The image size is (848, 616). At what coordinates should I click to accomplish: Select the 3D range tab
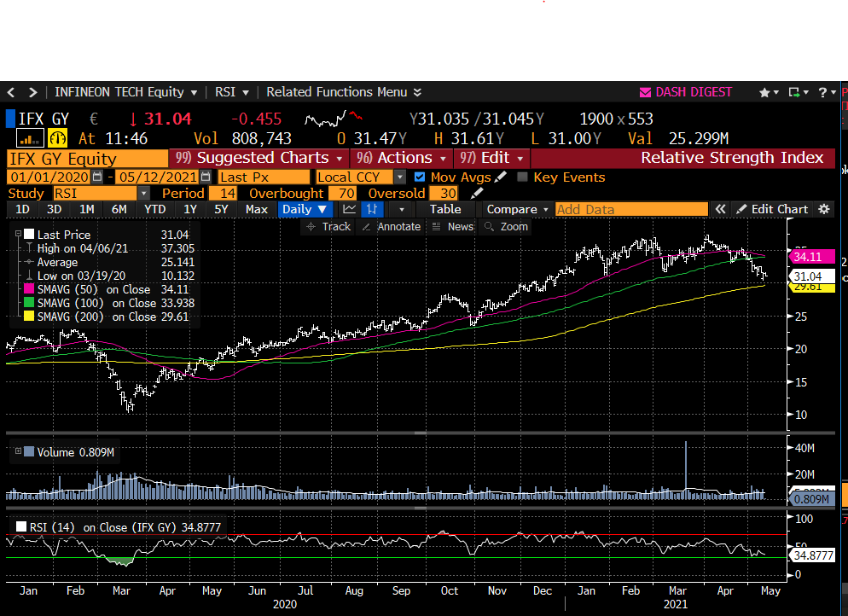click(54, 209)
